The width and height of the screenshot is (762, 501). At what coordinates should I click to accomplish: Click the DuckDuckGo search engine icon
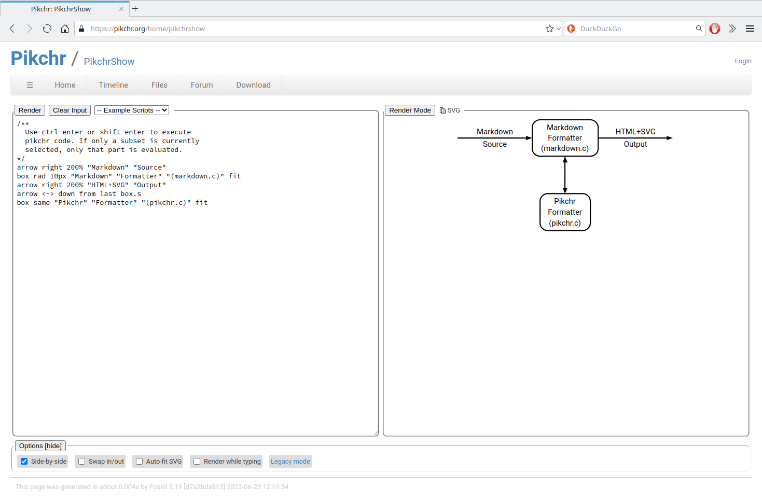[571, 29]
